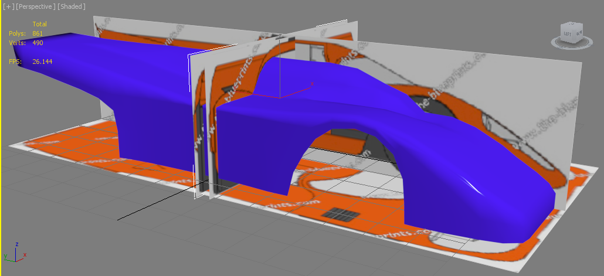Click the world axis tripod in the viewport corner

(15, 252)
